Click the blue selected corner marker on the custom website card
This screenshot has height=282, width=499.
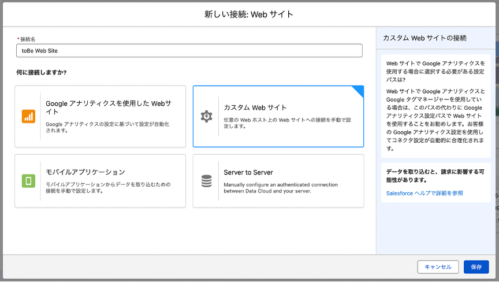[359, 91]
